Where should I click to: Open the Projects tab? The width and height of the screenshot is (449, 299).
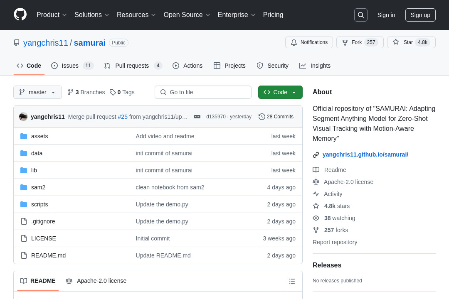pyautogui.click(x=229, y=66)
